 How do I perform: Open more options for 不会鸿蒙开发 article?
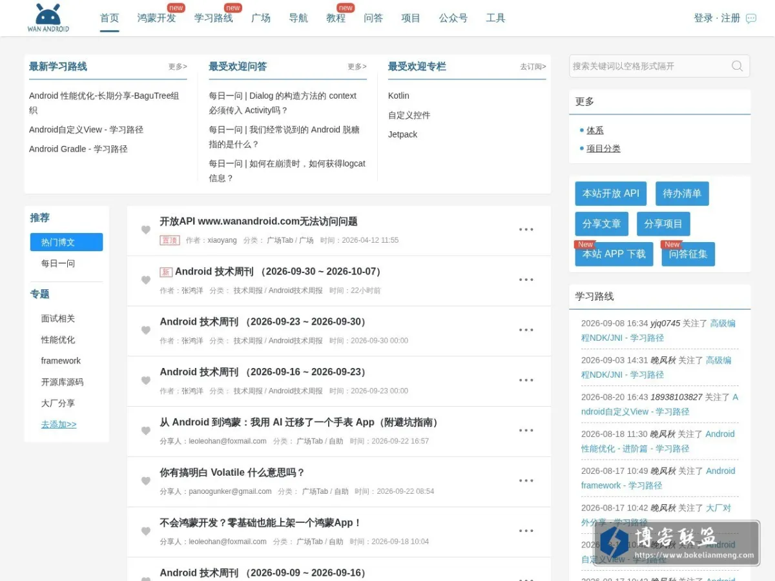coord(526,531)
